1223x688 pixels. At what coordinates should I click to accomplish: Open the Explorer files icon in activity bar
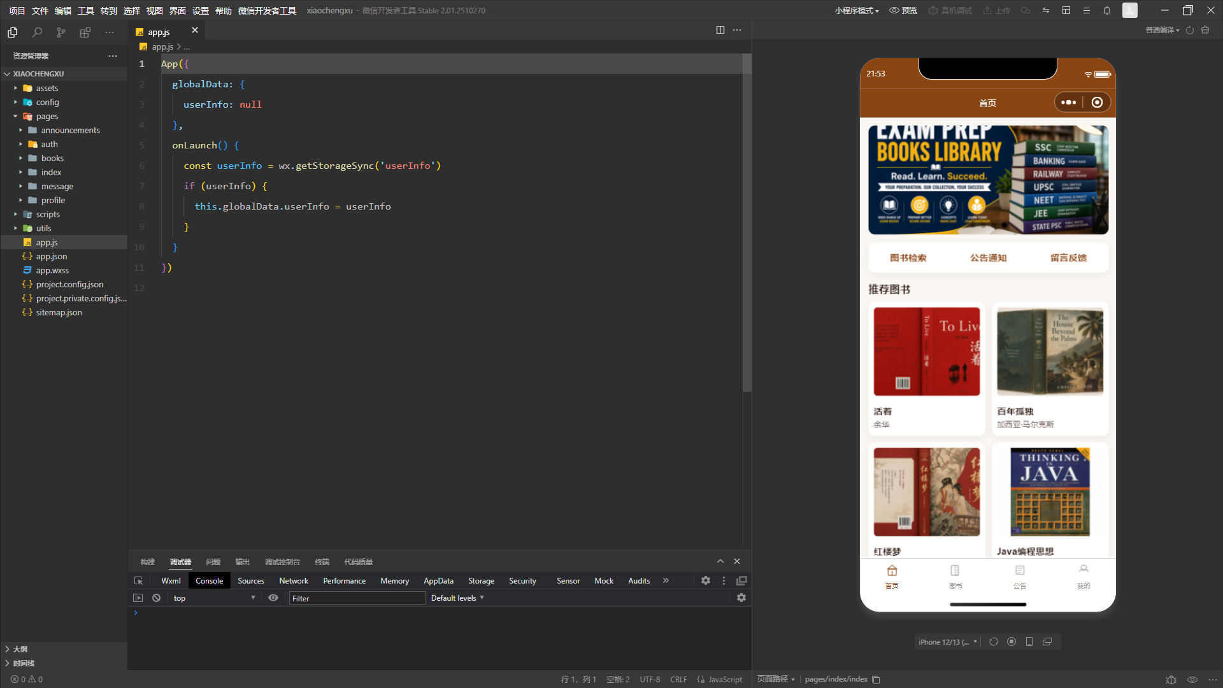(x=13, y=32)
